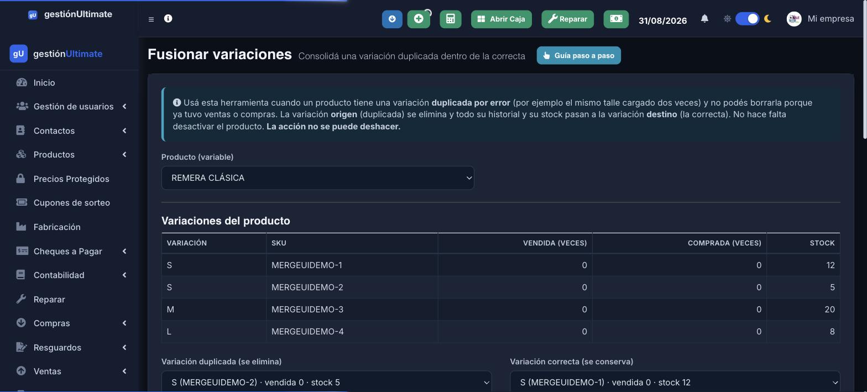
Task: Click the Compras arrow-down circle icon
Action: click(21, 323)
